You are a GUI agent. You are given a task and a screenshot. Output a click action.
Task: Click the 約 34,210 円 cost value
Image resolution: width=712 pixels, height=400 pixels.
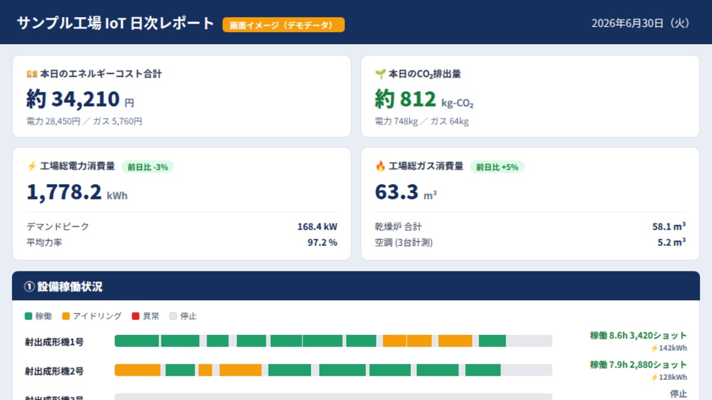point(80,100)
